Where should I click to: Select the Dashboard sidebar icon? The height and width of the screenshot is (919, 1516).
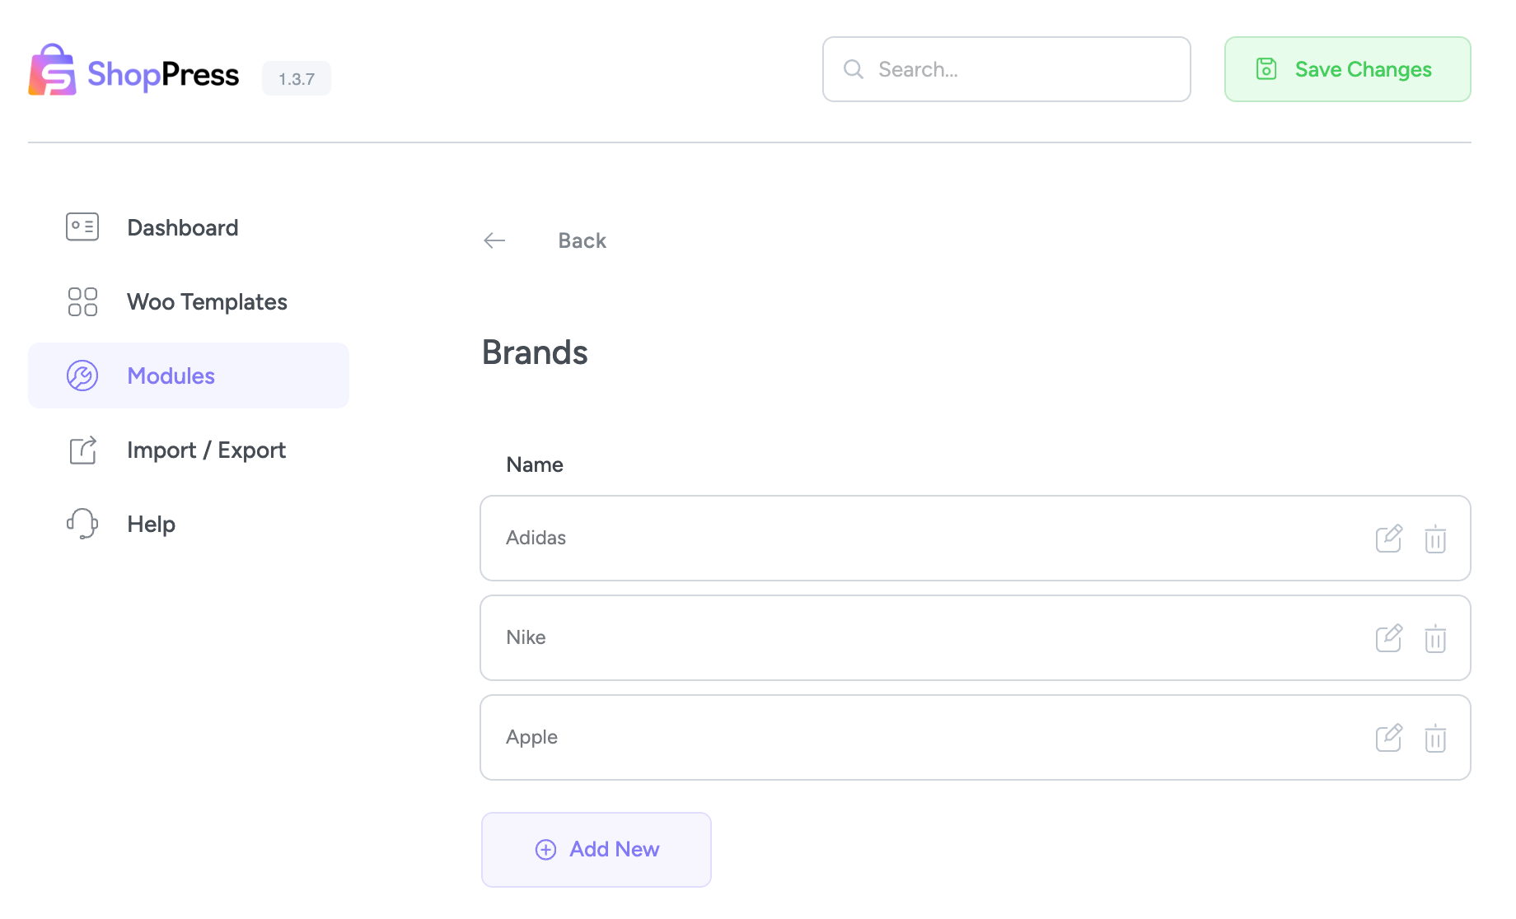pyautogui.click(x=81, y=226)
